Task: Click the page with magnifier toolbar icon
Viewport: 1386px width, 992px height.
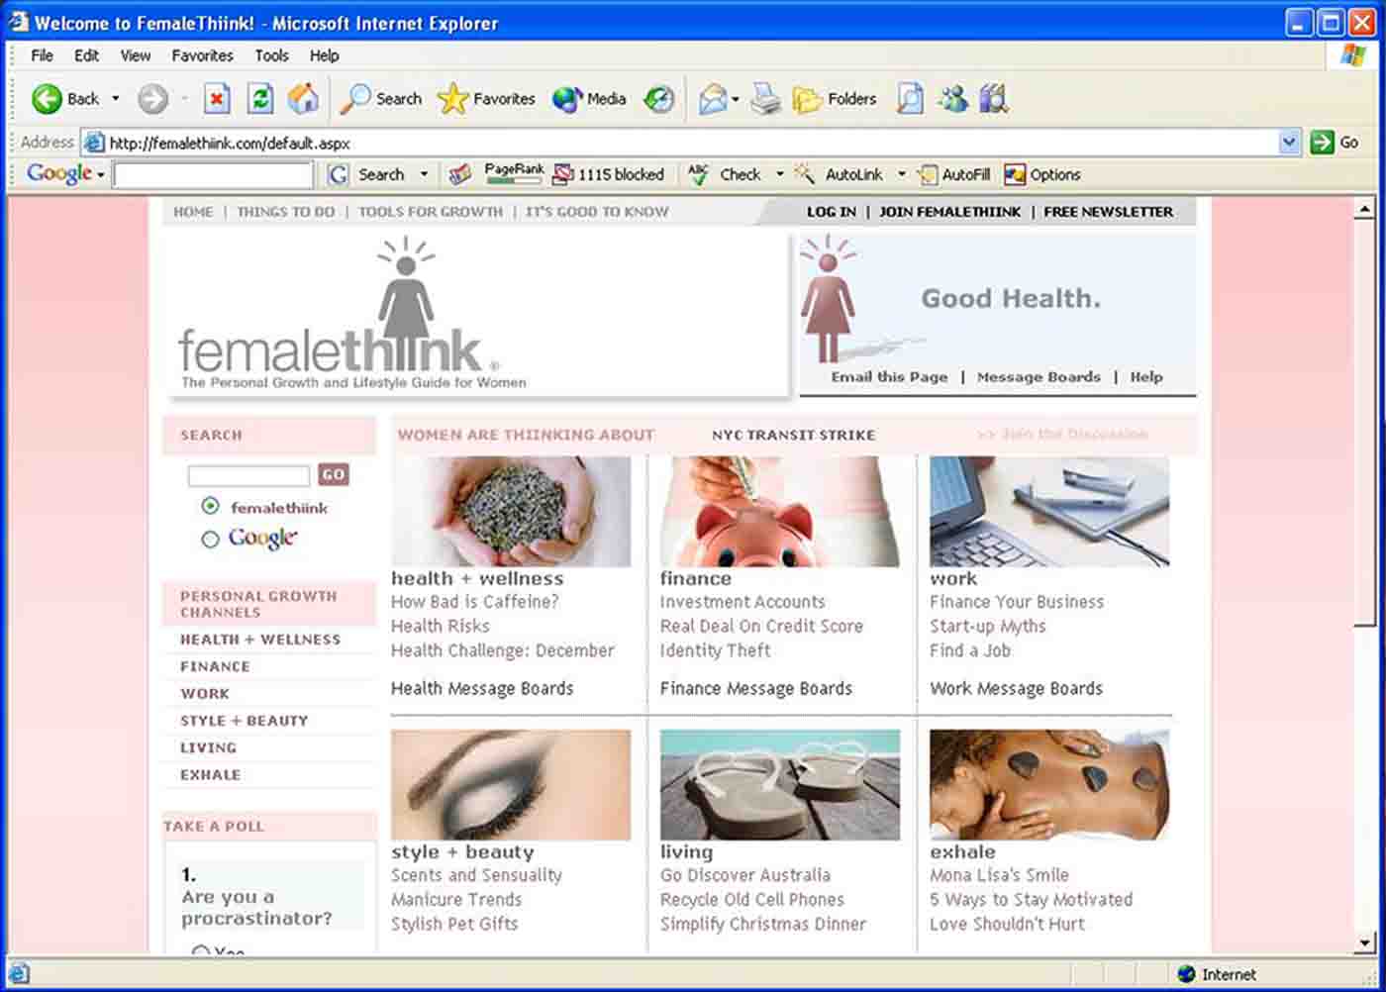Action: point(910,98)
